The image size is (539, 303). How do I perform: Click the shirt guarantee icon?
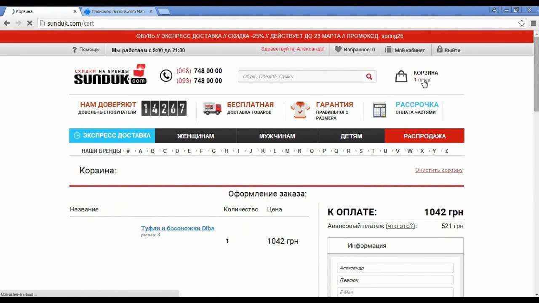tap(300, 110)
